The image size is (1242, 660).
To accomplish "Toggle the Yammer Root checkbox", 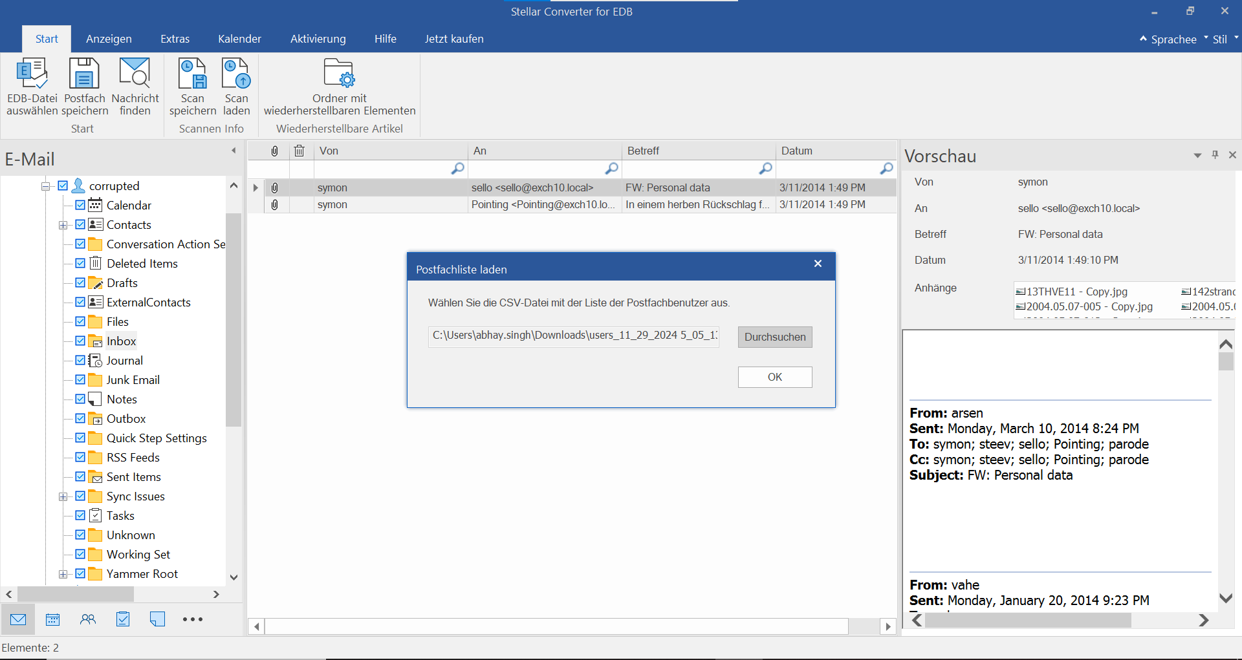I will point(80,573).
